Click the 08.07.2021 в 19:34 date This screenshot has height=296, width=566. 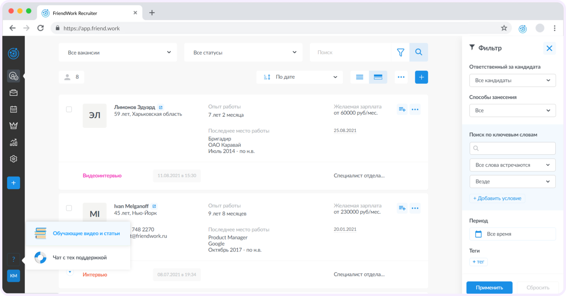(x=177, y=275)
